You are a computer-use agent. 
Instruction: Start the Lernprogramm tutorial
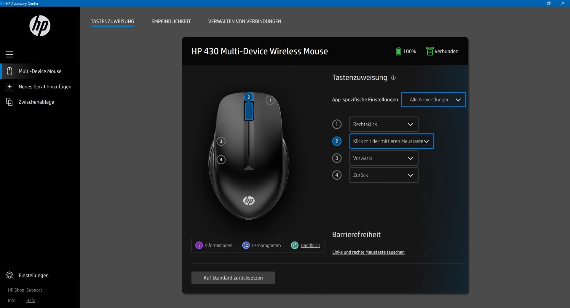[x=266, y=245]
